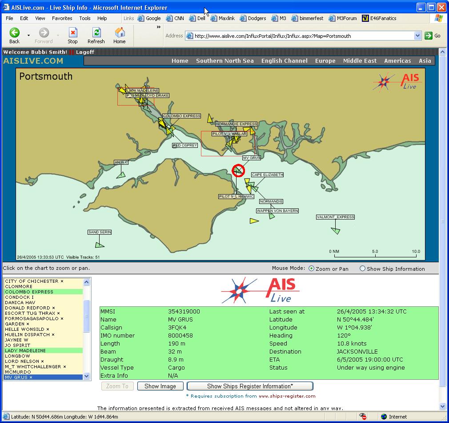The width and height of the screenshot is (449, 423).
Task: Open the address bar URL dropdown
Action: coord(417,36)
